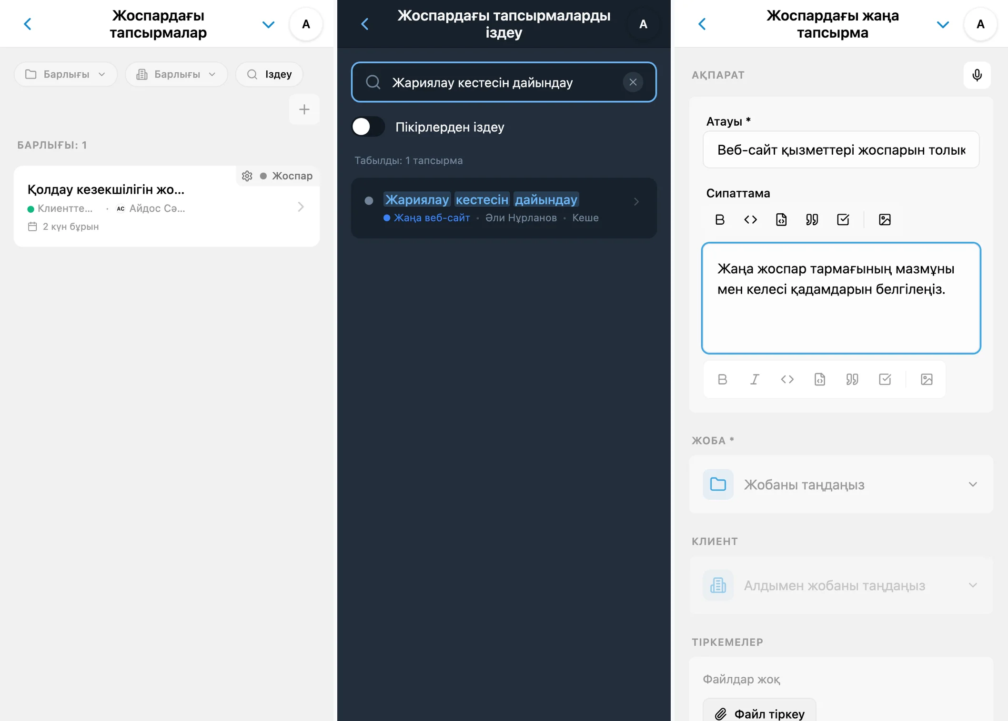Viewport: 1008px width, 721px height.
Task: Go back from the search tasks screen
Action: pos(365,24)
